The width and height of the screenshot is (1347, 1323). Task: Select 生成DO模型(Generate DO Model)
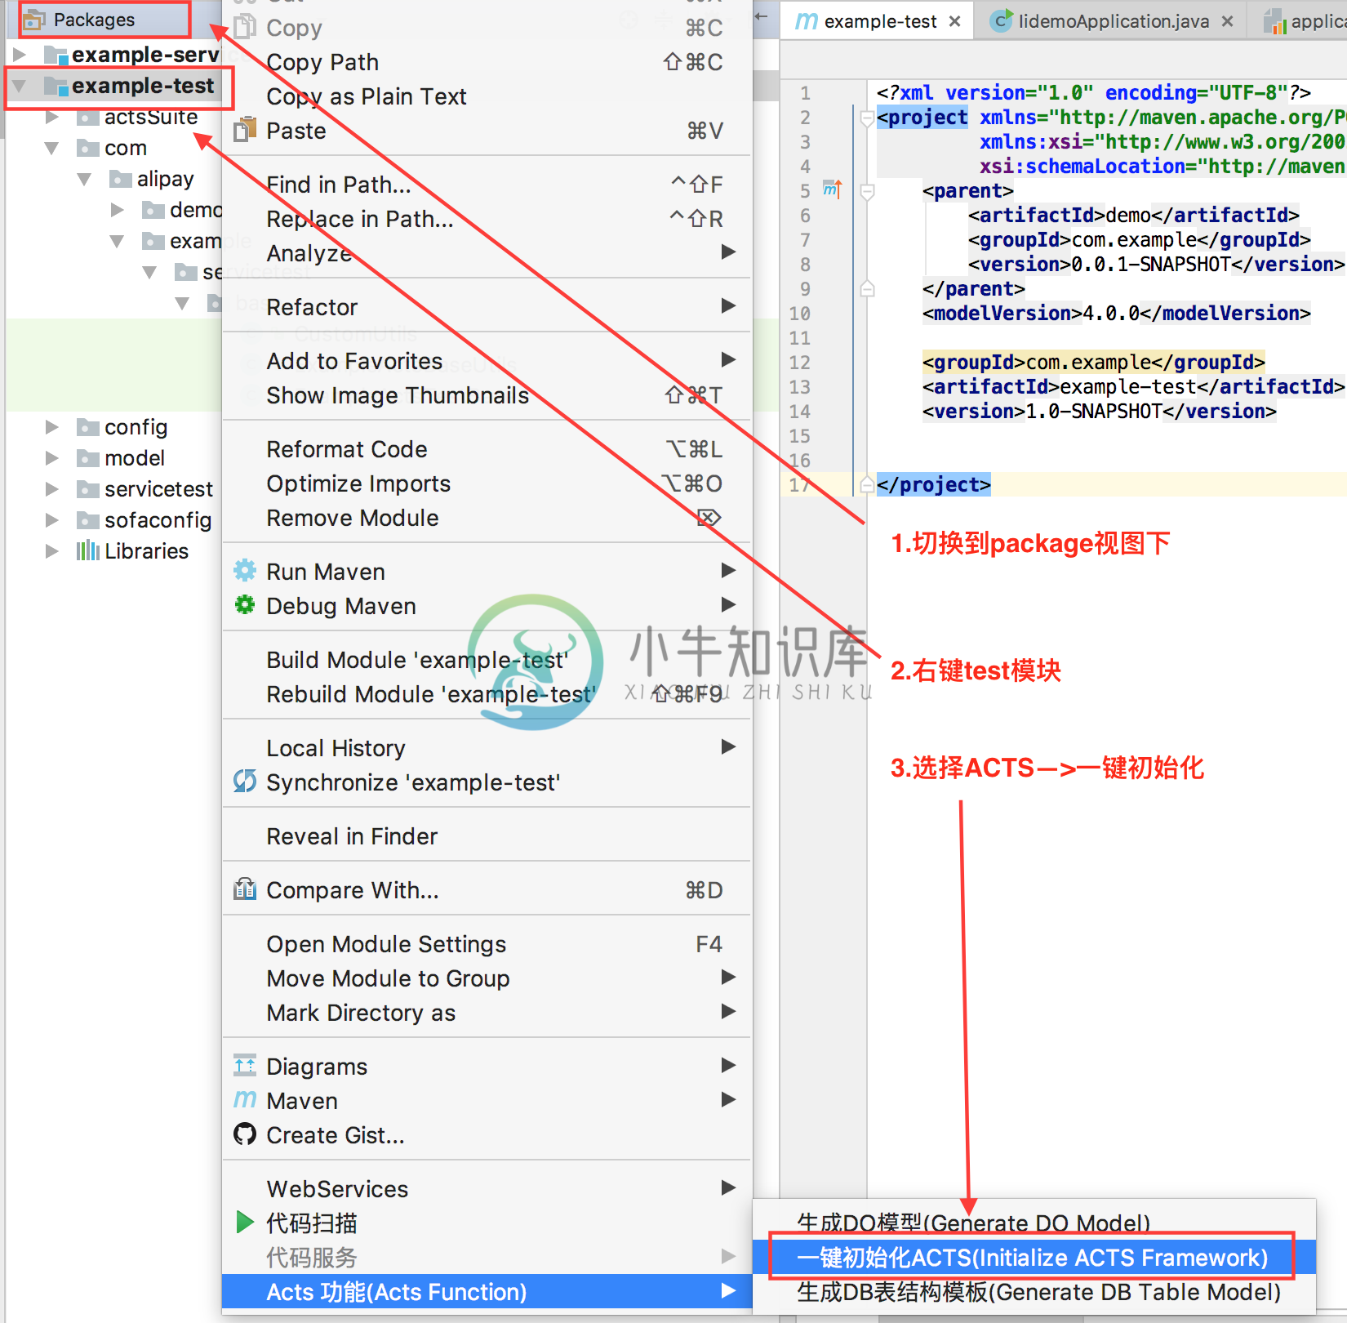pos(1034,1223)
